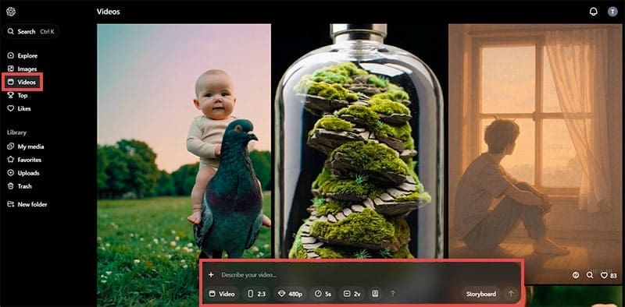625x307 pixels.
Task: Open the Search box
Action: (30, 31)
